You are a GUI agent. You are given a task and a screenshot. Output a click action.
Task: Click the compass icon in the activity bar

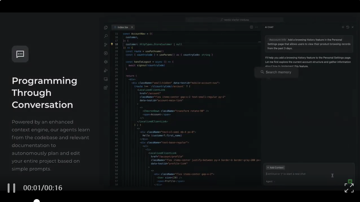(106, 53)
